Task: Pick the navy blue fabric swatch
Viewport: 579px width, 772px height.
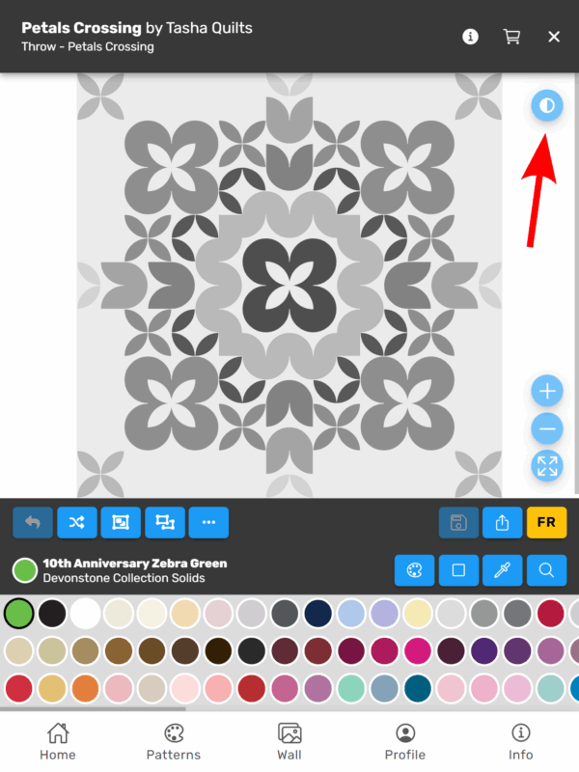Action: pyautogui.click(x=318, y=614)
